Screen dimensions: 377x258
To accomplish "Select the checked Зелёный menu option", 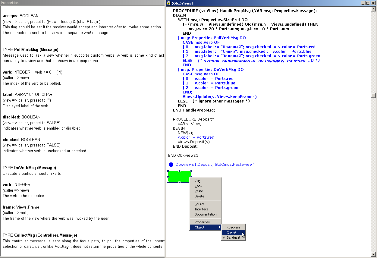I will [233, 238].
